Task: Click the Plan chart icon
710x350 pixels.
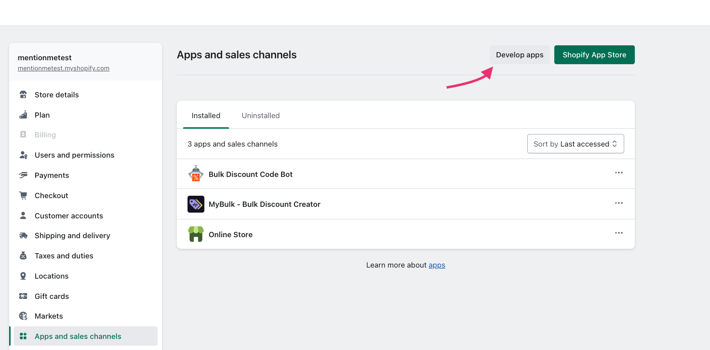Action: click(23, 115)
